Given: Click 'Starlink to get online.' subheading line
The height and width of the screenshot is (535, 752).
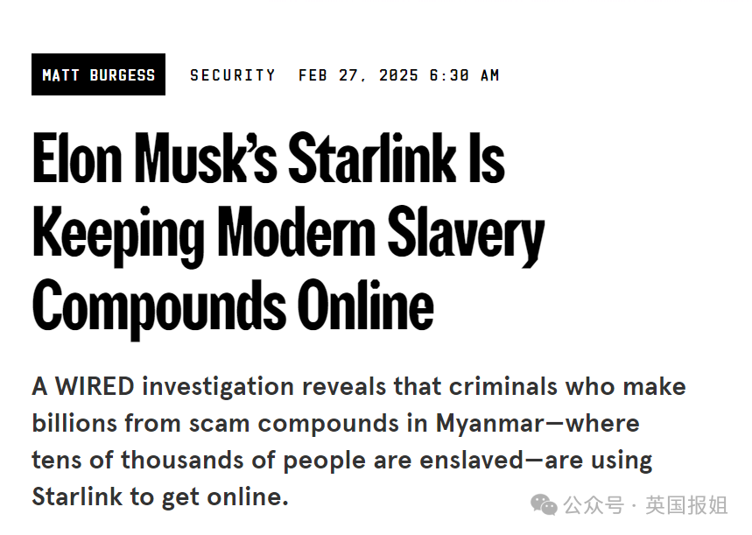Looking at the screenshot, I should point(160,497).
